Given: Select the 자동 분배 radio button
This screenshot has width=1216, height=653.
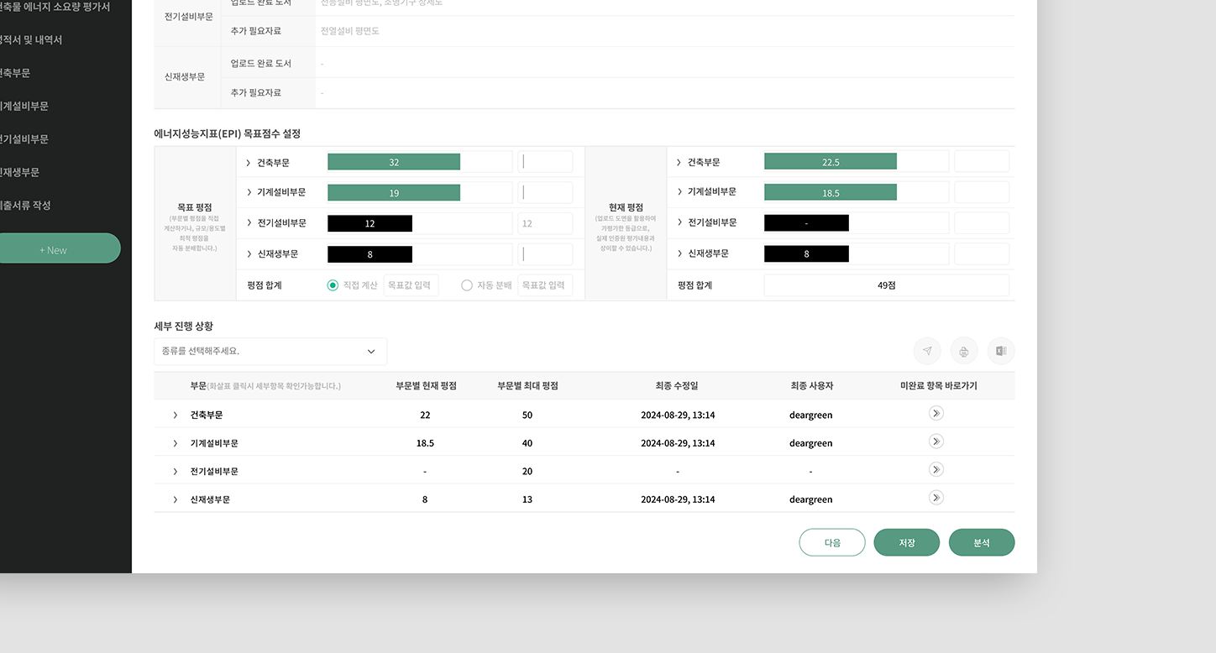Looking at the screenshot, I should (x=466, y=285).
